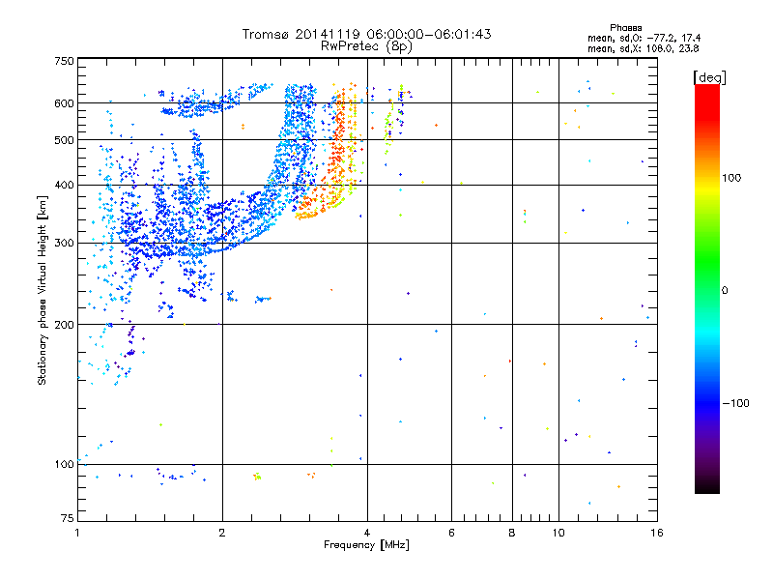Click the x-axis tick label '2'

222,533
